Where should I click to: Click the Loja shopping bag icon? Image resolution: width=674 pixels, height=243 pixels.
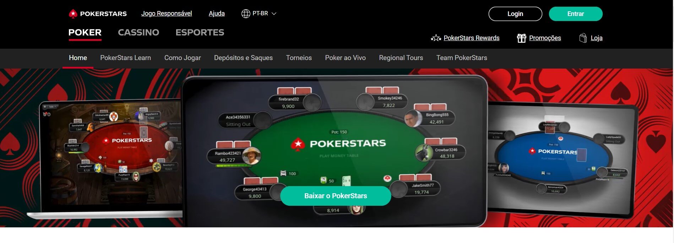583,38
